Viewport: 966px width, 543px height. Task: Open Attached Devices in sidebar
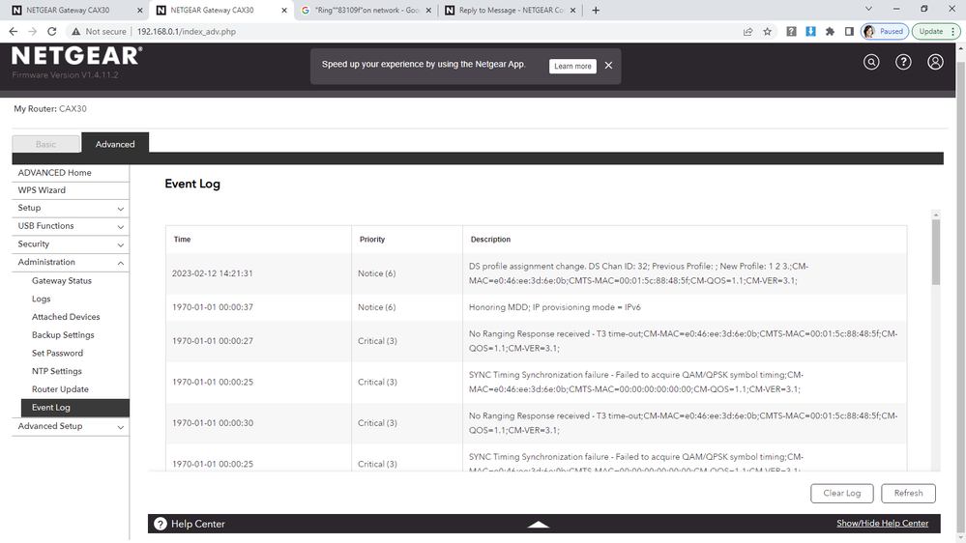pyautogui.click(x=66, y=317)
